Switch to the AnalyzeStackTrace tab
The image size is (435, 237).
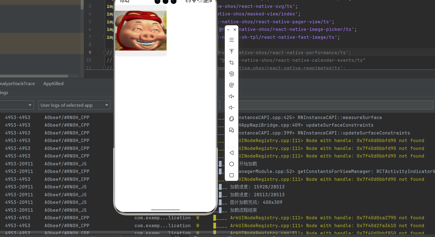click(17, 84)
